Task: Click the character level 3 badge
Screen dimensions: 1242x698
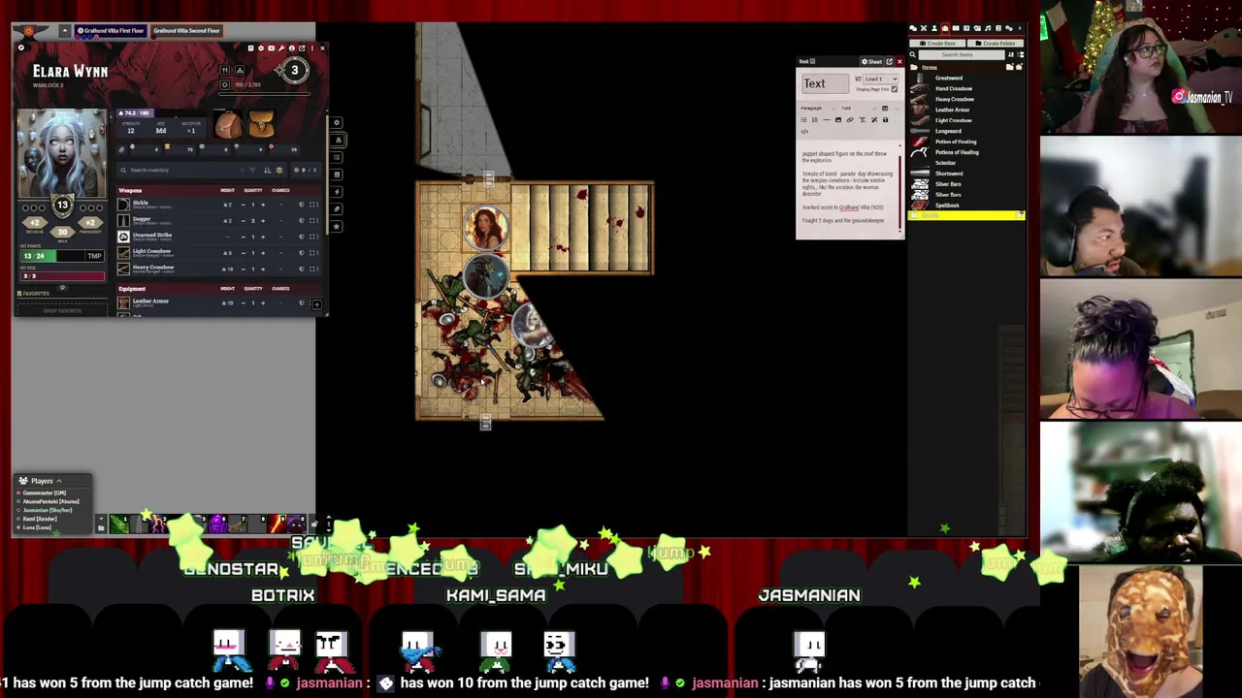Action: (295, 70)
